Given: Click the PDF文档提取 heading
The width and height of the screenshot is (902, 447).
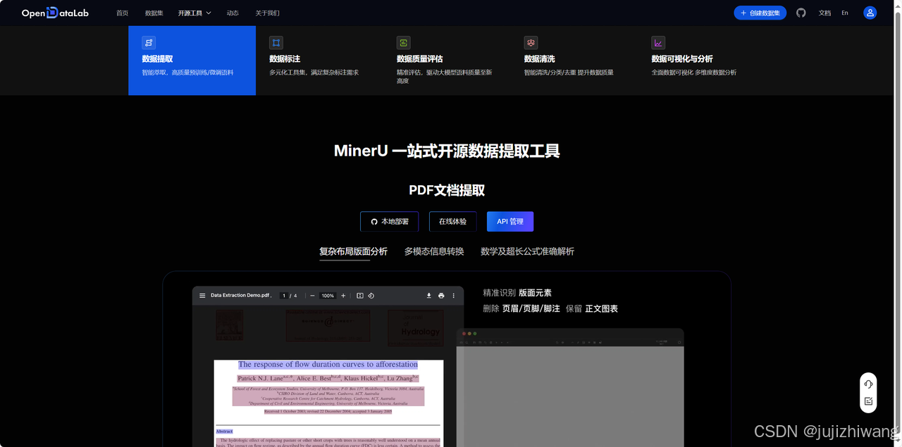Looking at the screenshot, I should click(447, 190).
